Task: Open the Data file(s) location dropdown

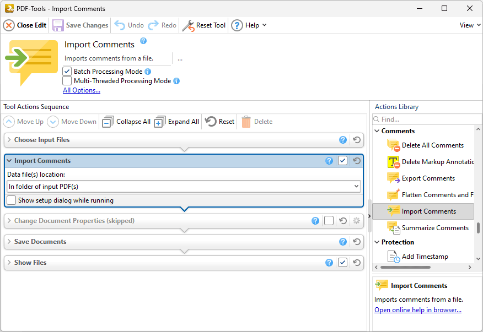Action: click(x=184, y=187)
